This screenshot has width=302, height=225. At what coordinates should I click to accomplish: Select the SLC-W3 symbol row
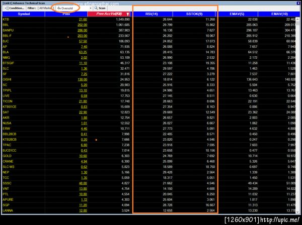[148, 167]
